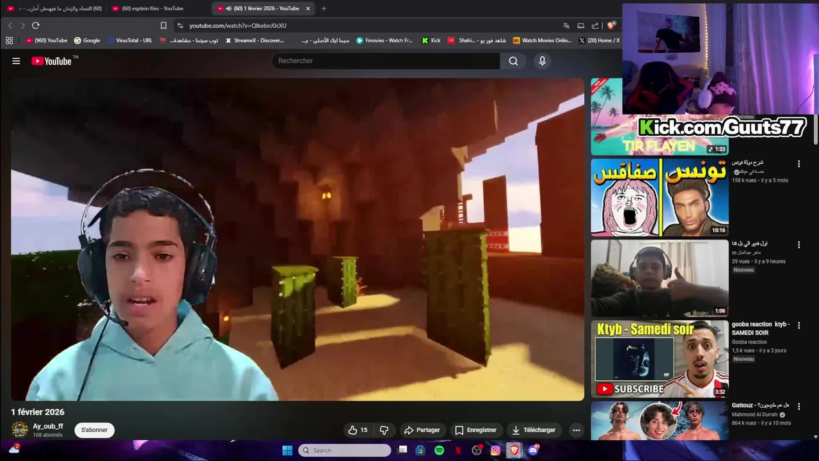Close the '1 février 2026' tab
This screenshot has height=461, width=819.
point(308,8)
